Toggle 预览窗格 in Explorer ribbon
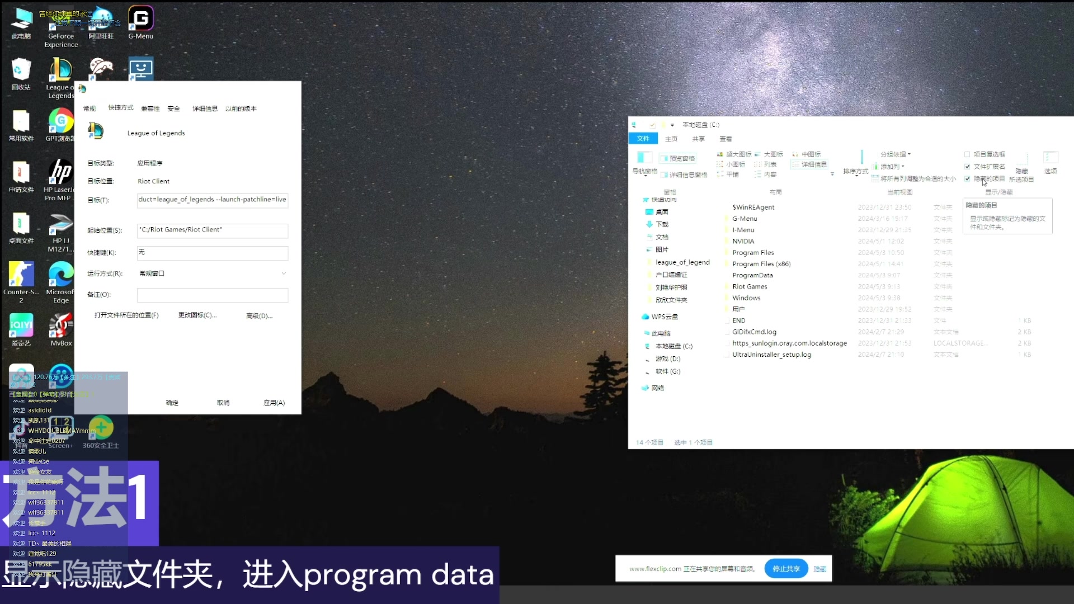Viewport: 1074px width, 604px height. (x=677, y=159)
